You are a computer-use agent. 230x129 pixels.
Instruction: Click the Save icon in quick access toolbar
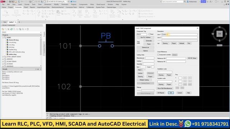point(10,1)
